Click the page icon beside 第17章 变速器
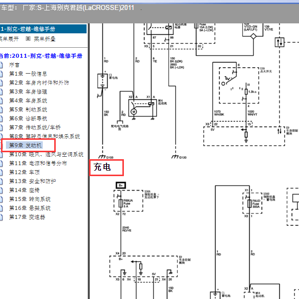The image size is (299, 299). [x=1, y=217]
